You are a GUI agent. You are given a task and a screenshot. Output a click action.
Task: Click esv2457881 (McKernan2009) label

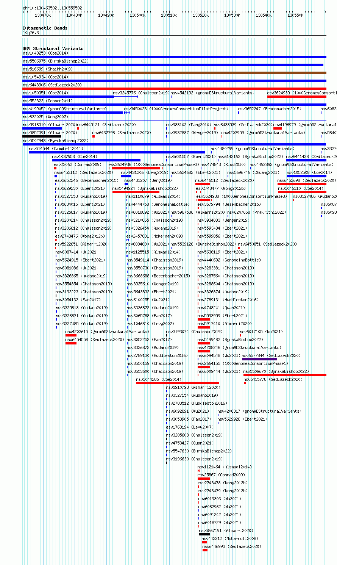click(x=154, y=236)
